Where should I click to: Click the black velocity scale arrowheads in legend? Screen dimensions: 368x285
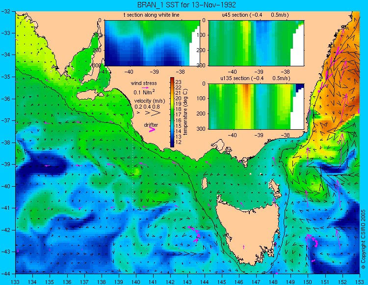[149, 113]
